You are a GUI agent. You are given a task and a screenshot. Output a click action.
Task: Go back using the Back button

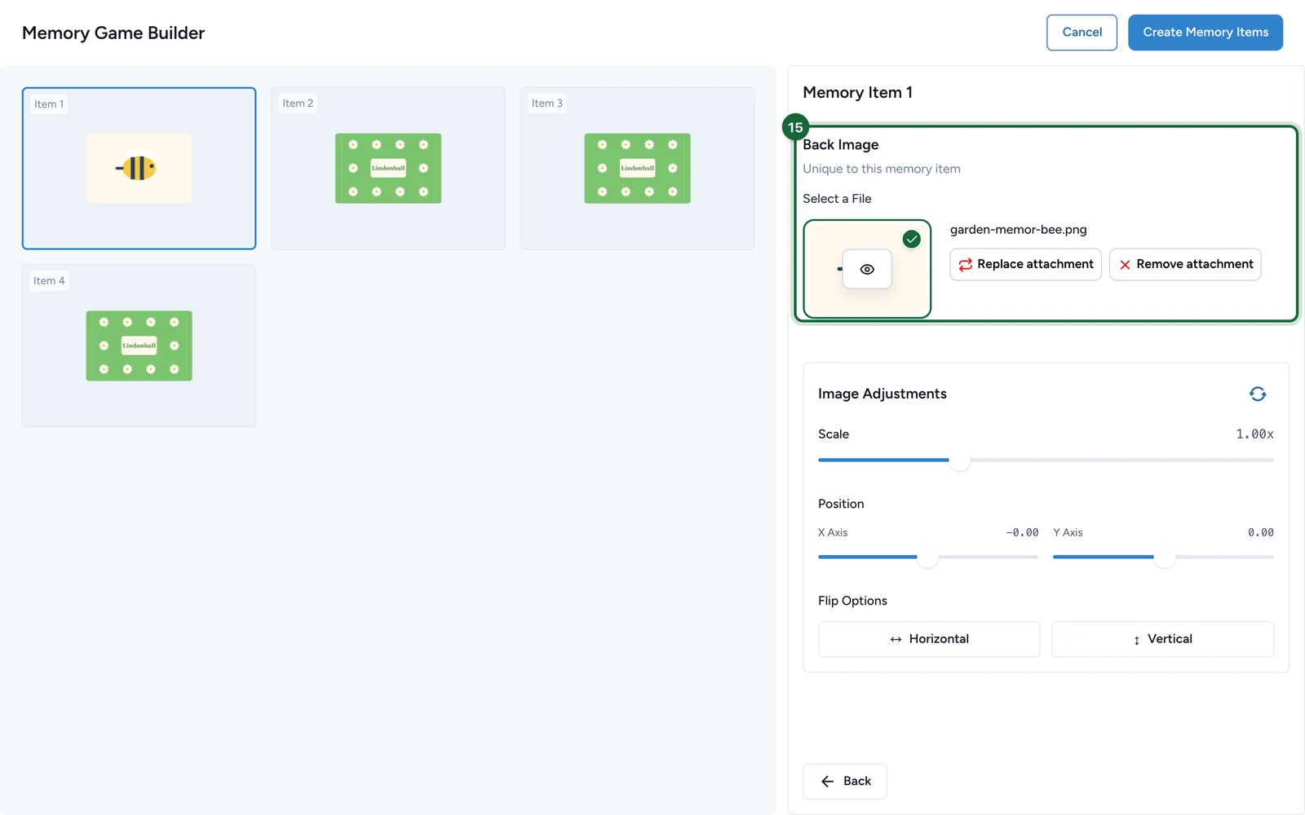point(845,781)
